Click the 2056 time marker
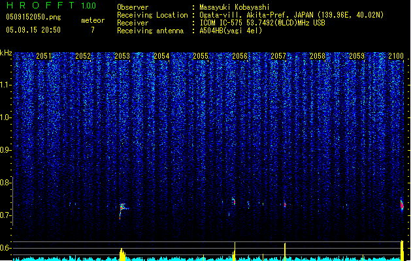The height and width of the screenshot is (261, 411). [240, 56]
